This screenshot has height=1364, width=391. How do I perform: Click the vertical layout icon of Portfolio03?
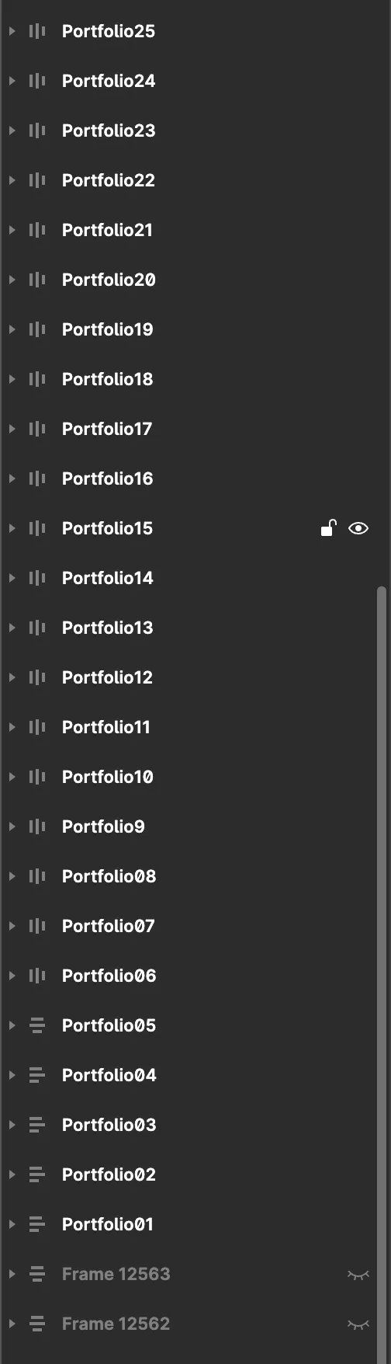(x=36, y=1125)
